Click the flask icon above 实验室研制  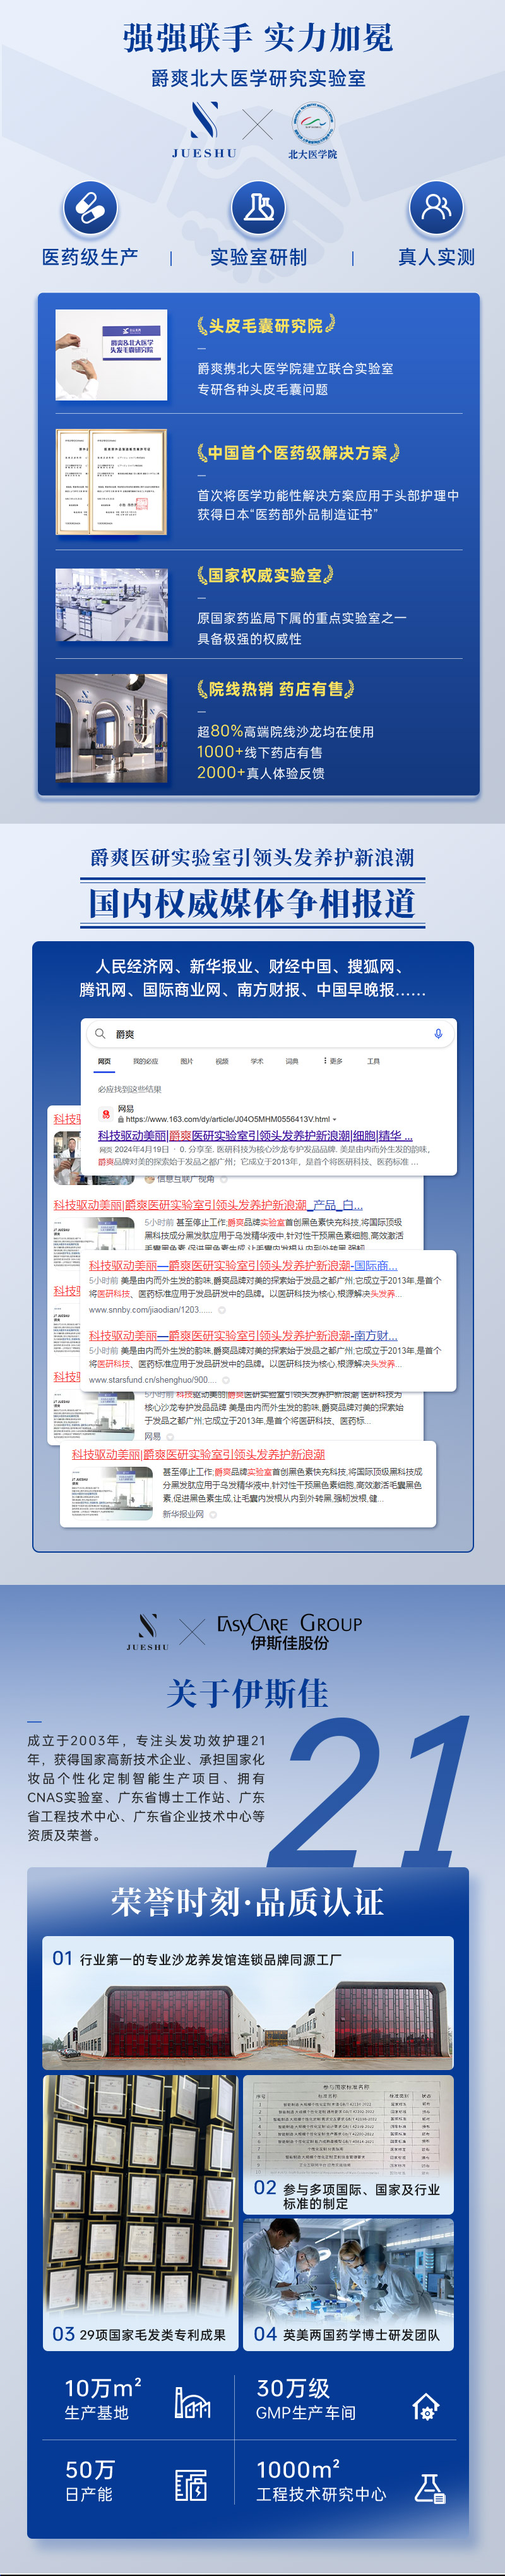pyautogui.click(x=258, y=208)
